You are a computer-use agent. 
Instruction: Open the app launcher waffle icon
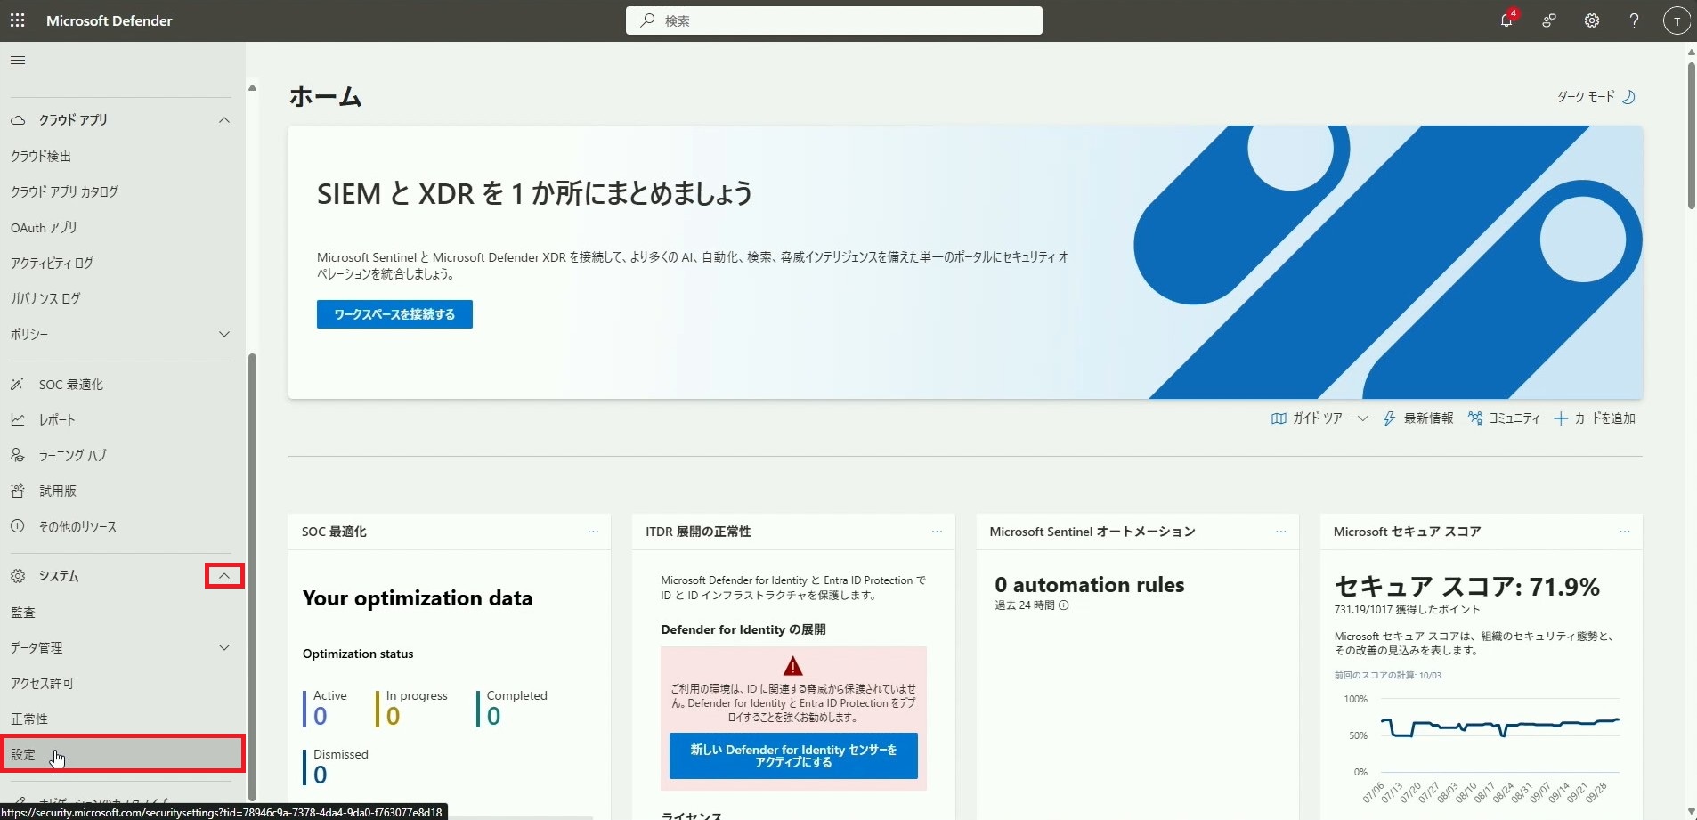coord(17,20)
